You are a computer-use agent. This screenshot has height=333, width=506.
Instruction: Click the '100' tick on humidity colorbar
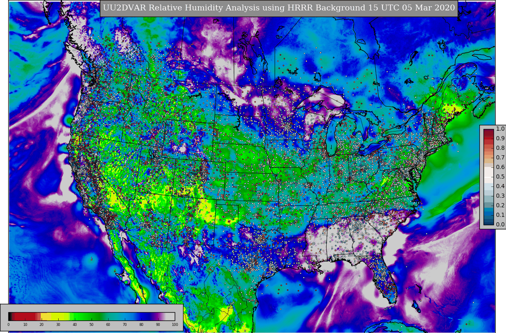coord(175,325)
